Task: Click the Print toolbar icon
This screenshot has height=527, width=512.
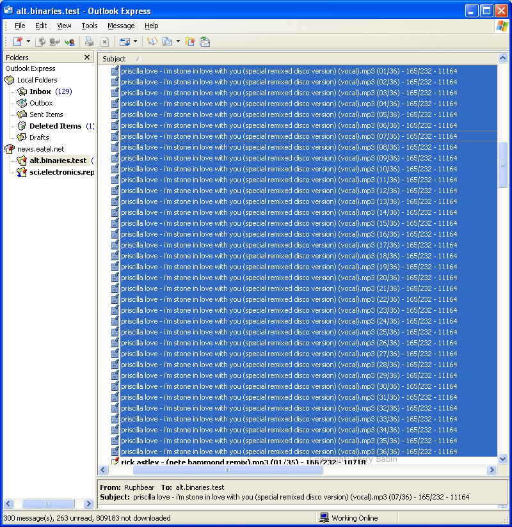Action: coord(89,42)
